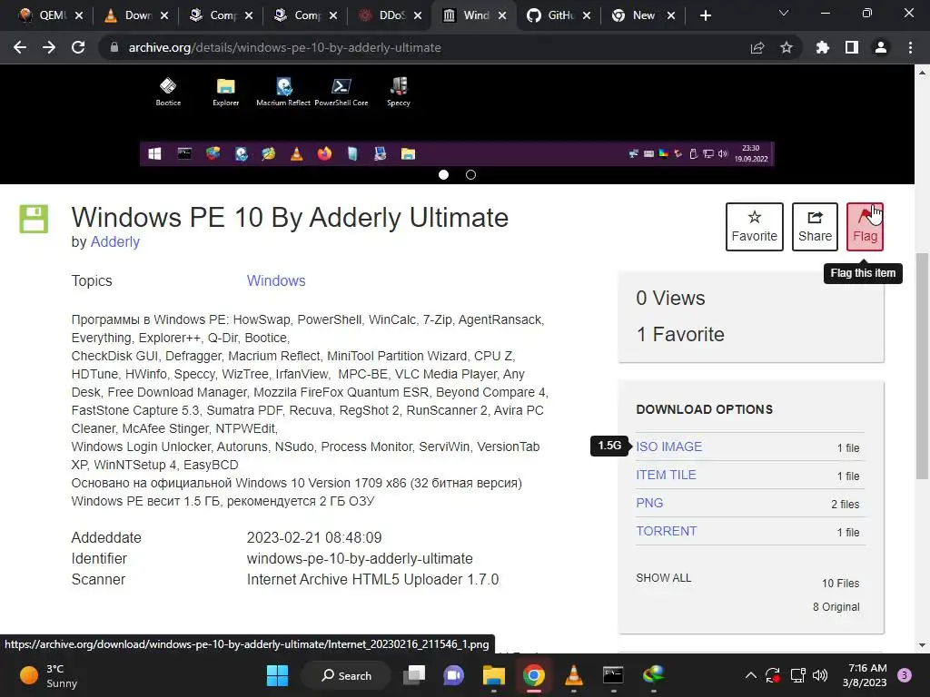The width and height of the screenshot is (930, 697).
Task: Click the page vertical scrollbar thumb
Action: [x=922, y=365]
